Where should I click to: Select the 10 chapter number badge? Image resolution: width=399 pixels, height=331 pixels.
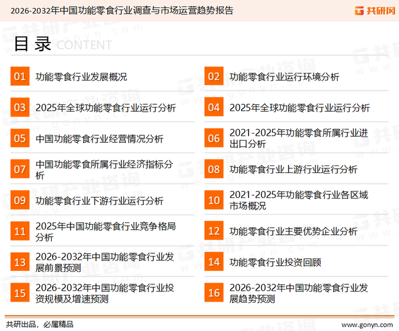coord(214,200)
